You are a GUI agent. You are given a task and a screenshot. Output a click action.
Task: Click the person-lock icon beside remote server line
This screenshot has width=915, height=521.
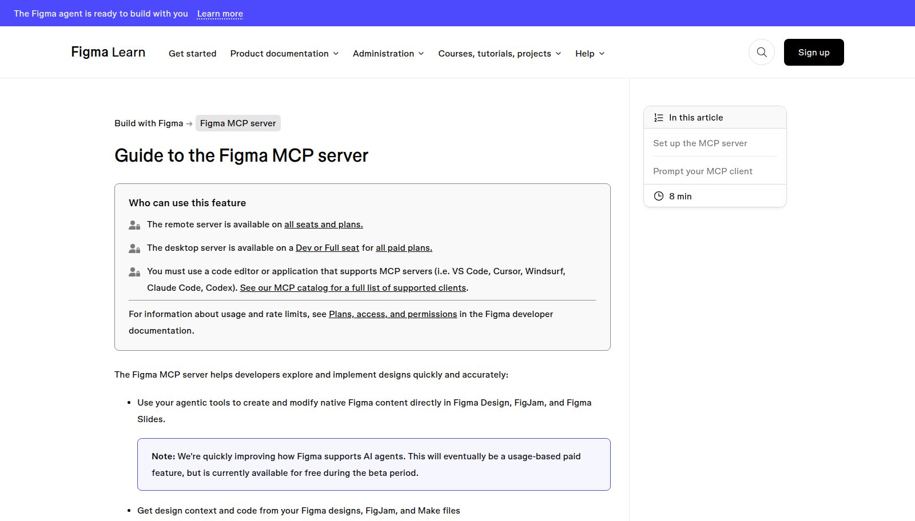click(x=134, y=225)
